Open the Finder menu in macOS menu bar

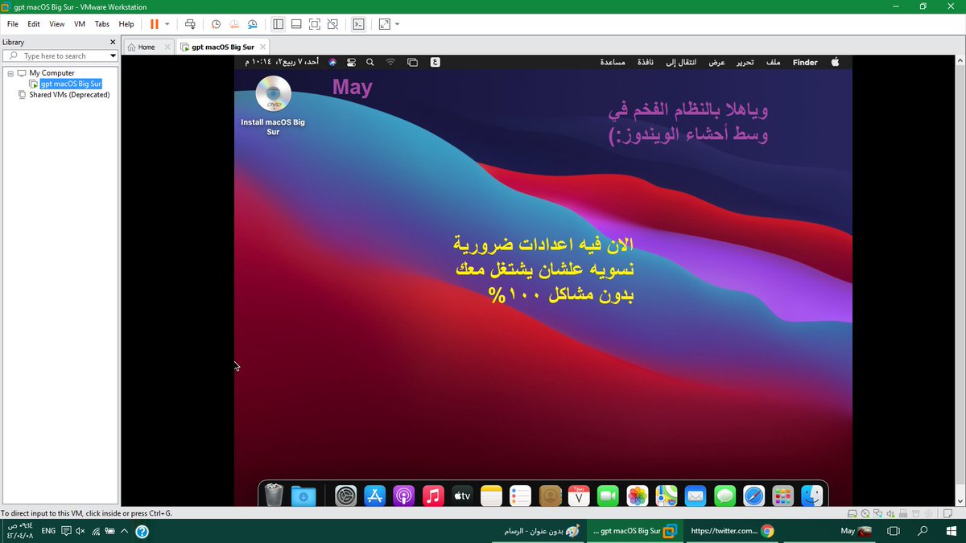click(805, 62)
